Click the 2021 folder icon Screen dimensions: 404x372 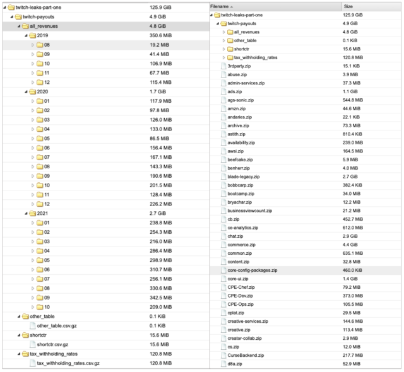tap(32, 213)
